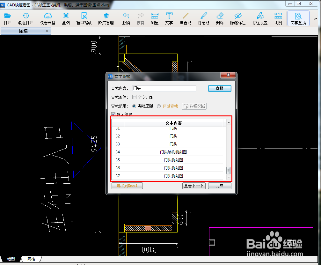Click the 查找内容 search input field
The width and height of the screenshot is (321, 265).
(164, 88)
